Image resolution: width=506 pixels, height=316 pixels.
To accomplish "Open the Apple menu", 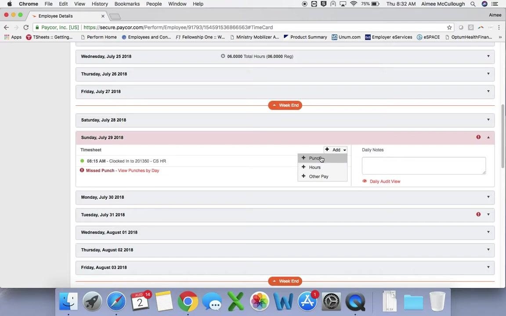I will pyautogui.click(x=9, y=4).
